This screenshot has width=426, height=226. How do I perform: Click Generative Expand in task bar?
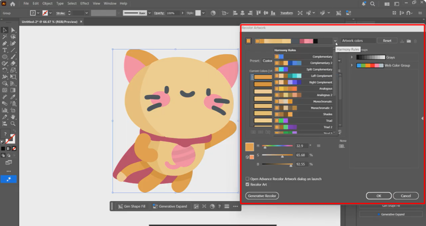[x=170, y=206]
